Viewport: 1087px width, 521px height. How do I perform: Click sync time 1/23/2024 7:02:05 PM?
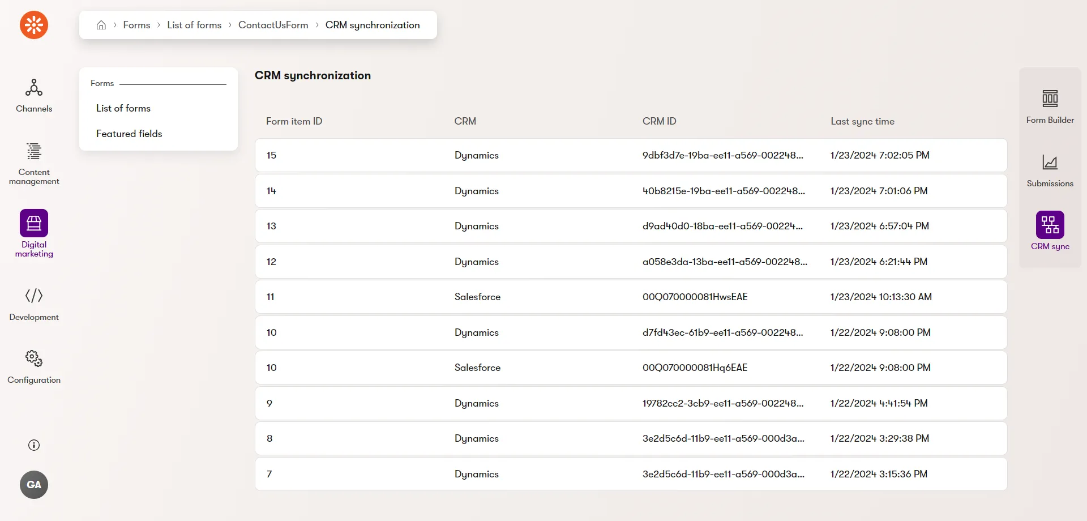(x=880, y=155)
